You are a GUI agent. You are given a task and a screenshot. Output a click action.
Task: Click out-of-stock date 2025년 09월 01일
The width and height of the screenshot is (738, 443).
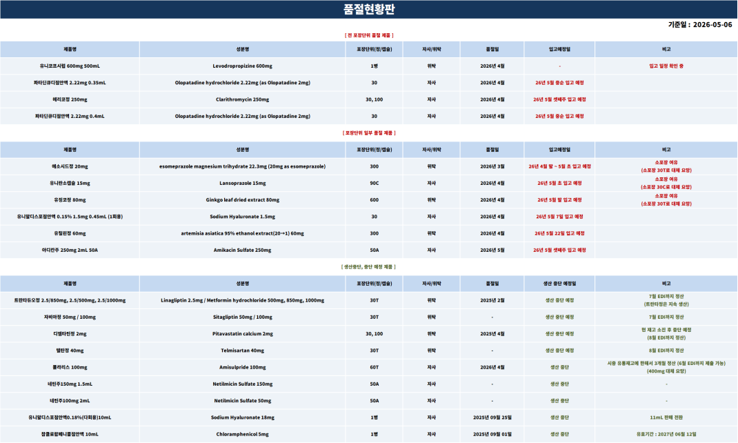point(492,435)
